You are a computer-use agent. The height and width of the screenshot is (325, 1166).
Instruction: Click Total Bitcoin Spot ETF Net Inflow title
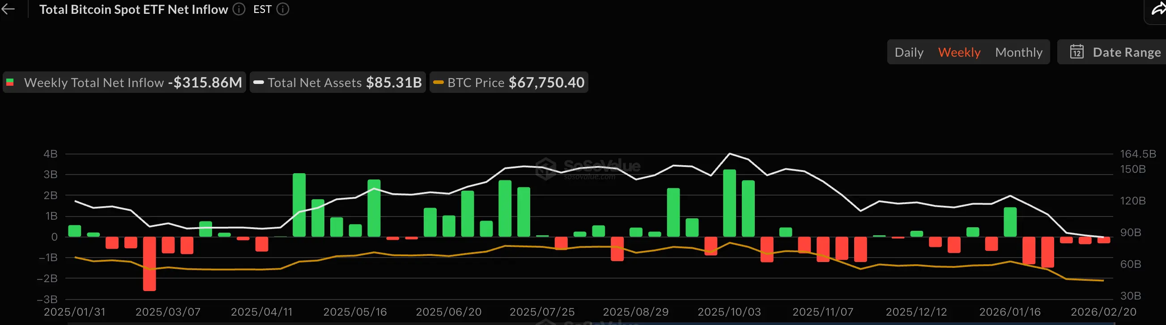pos(133,9)
